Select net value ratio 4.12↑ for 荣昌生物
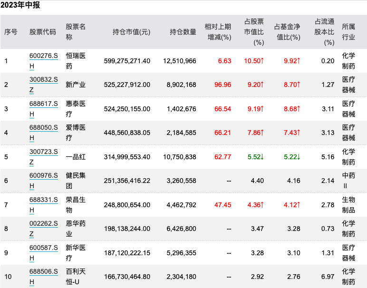Screen dimensions: 367x288 coord(292,205)
